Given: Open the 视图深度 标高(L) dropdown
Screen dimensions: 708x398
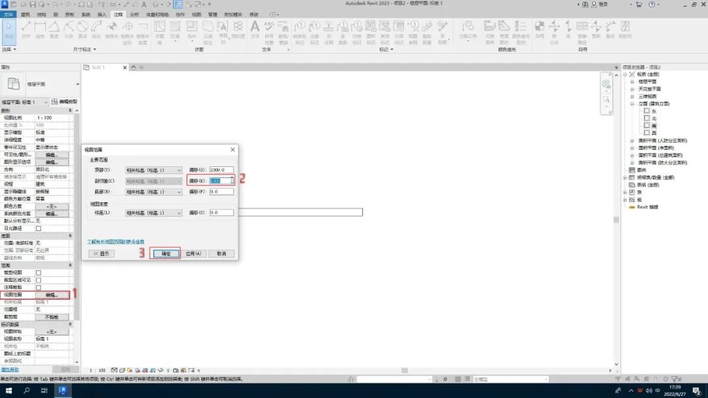Looking at the screenshot, I should pos(153,213).
